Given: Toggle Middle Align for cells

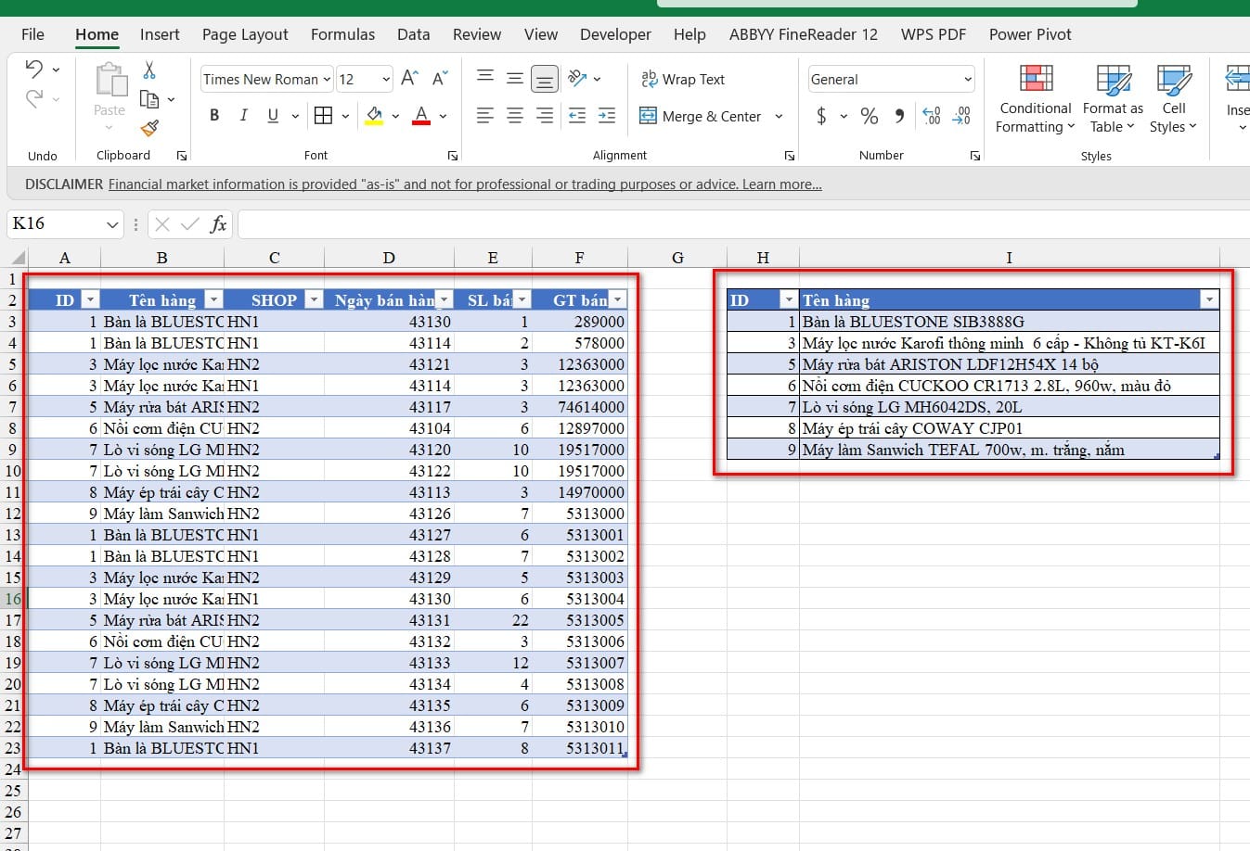Looking at the screenshot, I should click(x=515, y=79).
